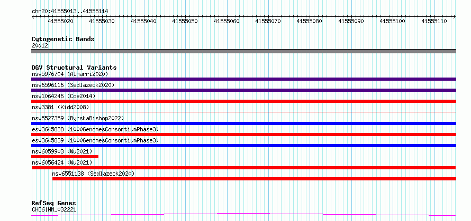Screen dimensions: 471x221
Task: Select the blue esv3645839 variant bar
Action: 243,146
